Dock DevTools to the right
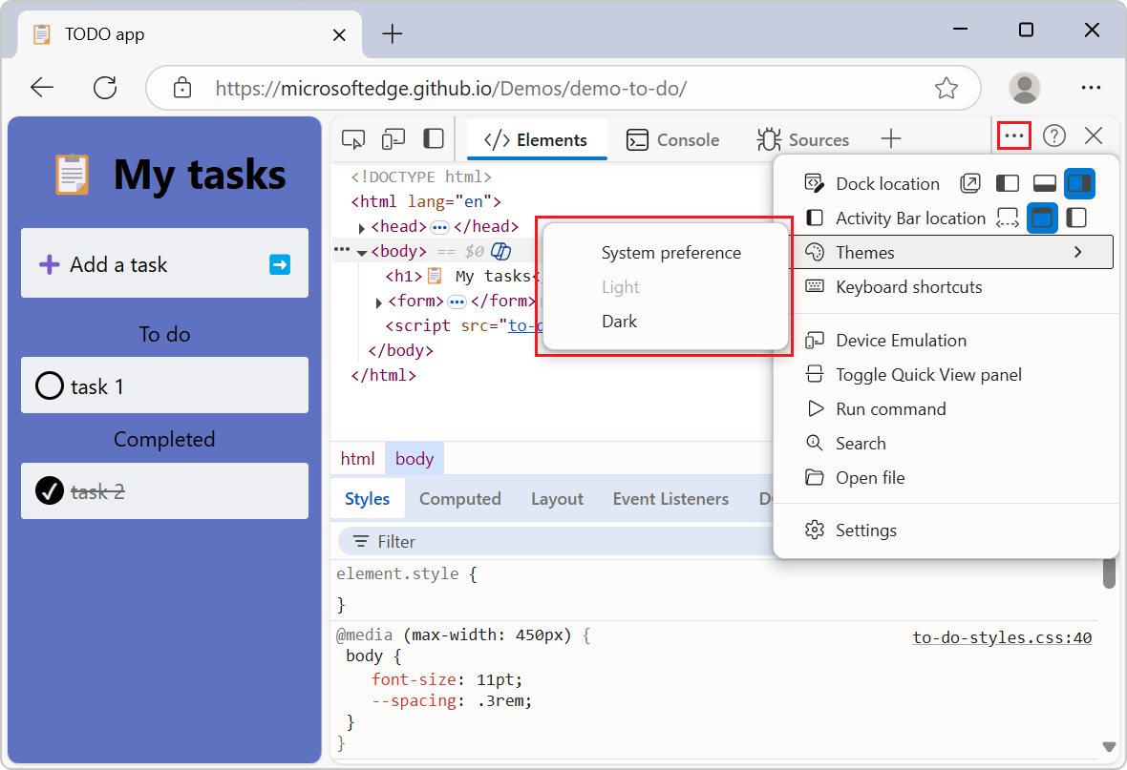 coord(1079,184)
